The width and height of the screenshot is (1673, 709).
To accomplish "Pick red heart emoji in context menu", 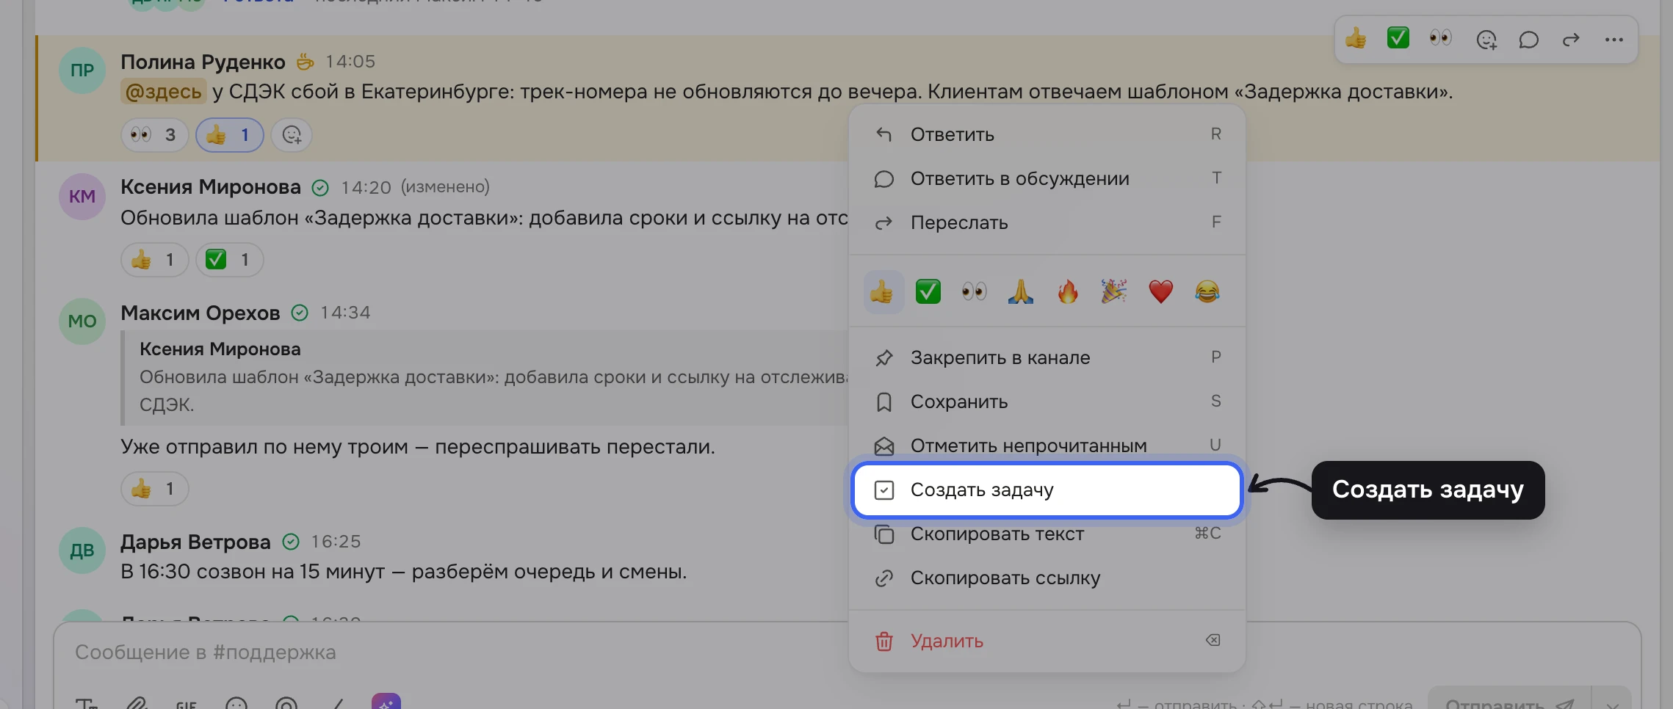I will (1161, 292).
